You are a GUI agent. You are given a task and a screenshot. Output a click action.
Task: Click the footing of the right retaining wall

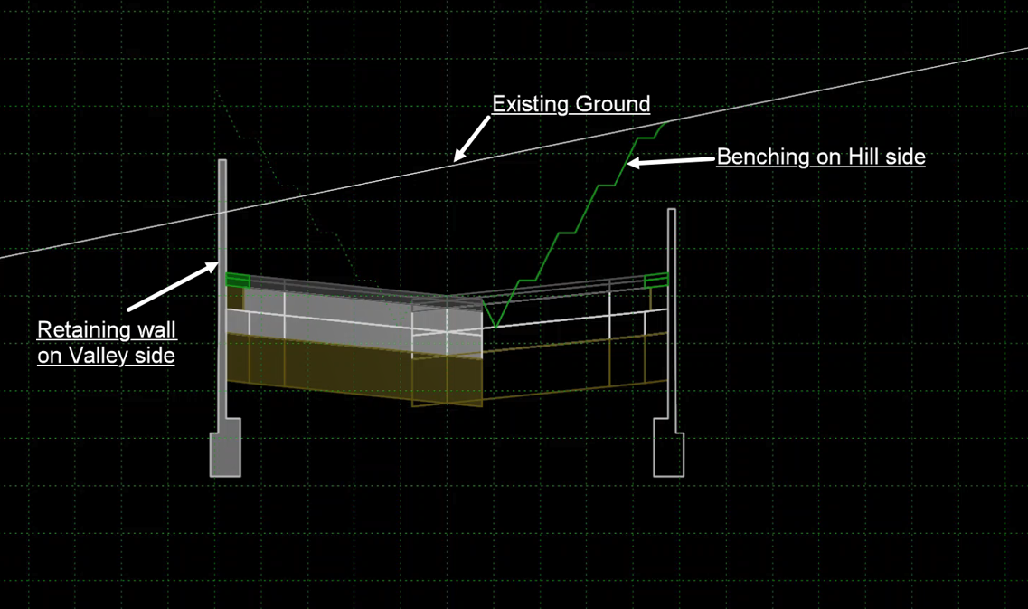click(669, 452)
